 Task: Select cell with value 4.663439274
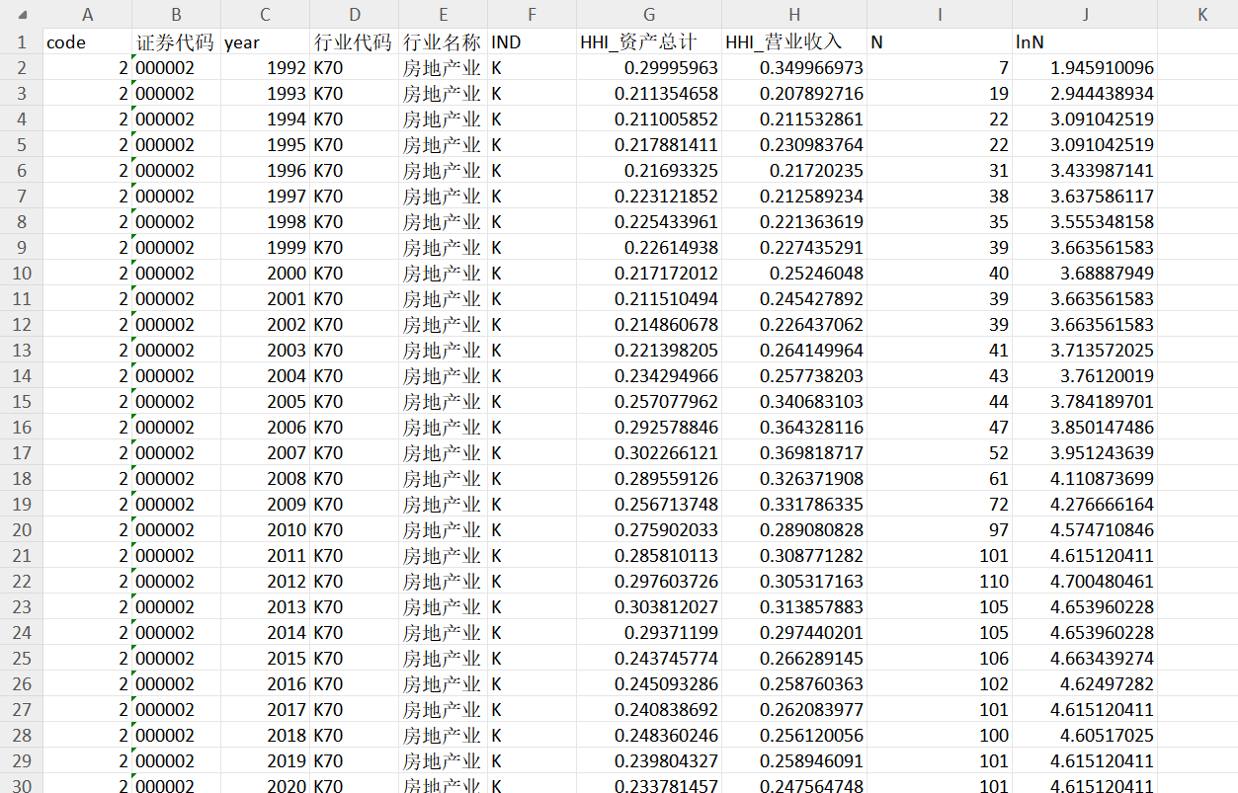pos(1085,659)
